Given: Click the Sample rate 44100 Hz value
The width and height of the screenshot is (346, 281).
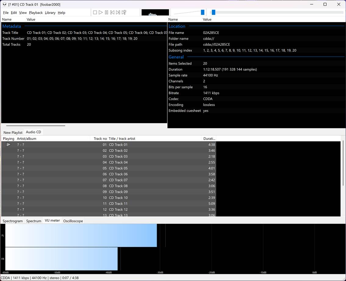Looking at the screenshot, I should coord(211,76).
